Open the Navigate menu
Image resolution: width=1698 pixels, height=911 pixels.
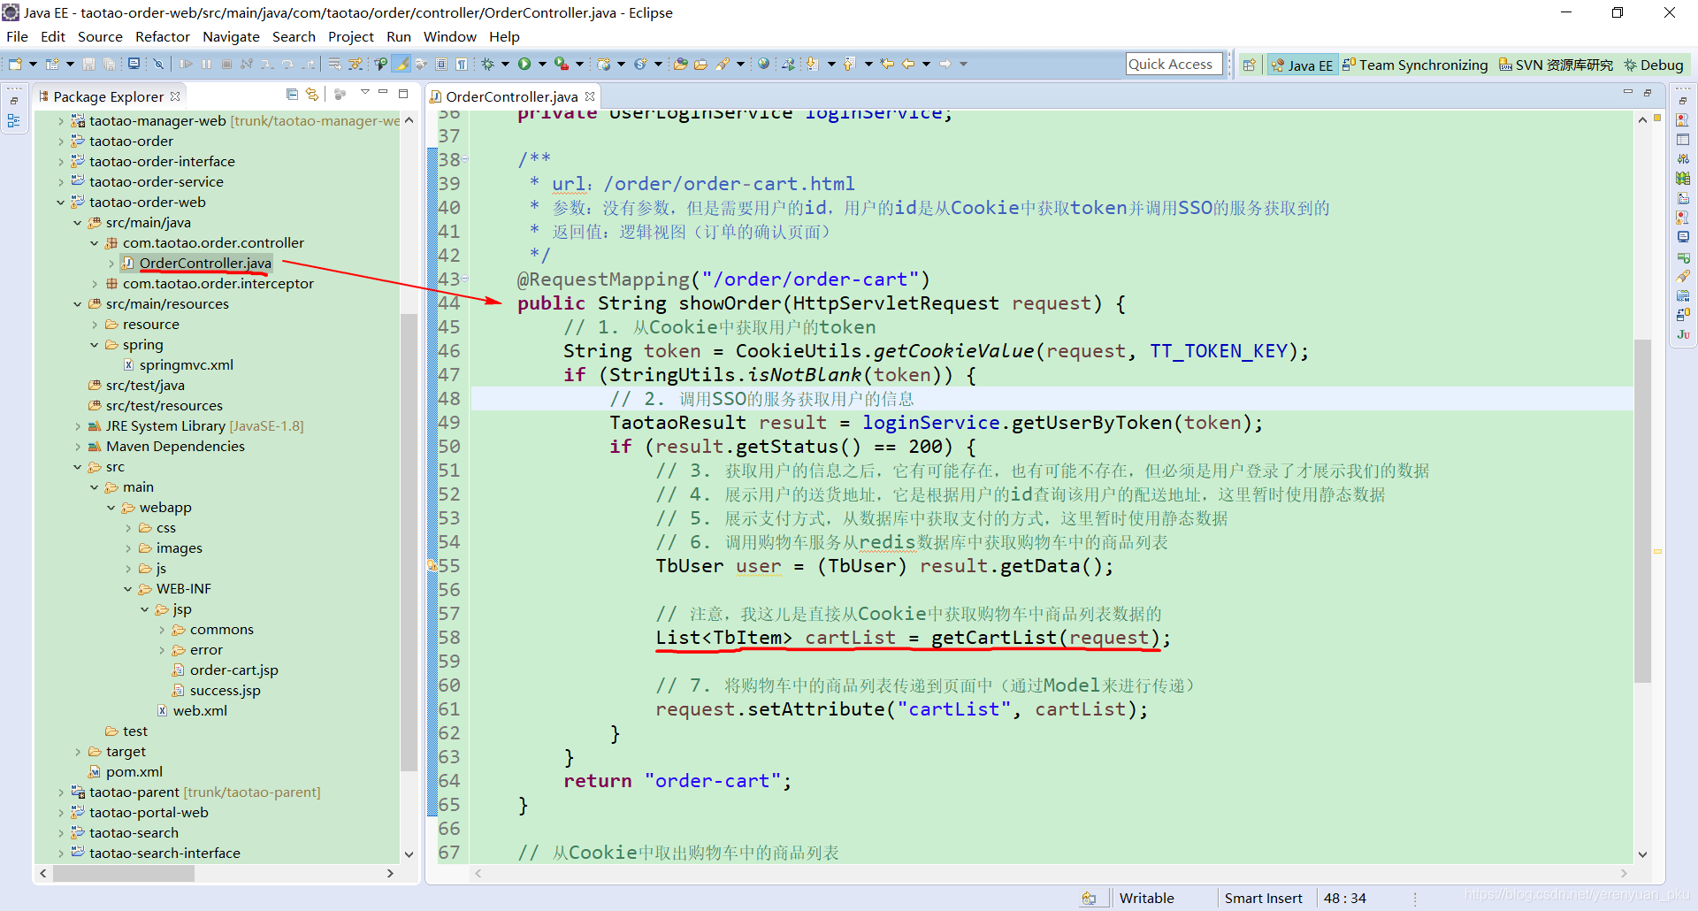coord(231,36)
